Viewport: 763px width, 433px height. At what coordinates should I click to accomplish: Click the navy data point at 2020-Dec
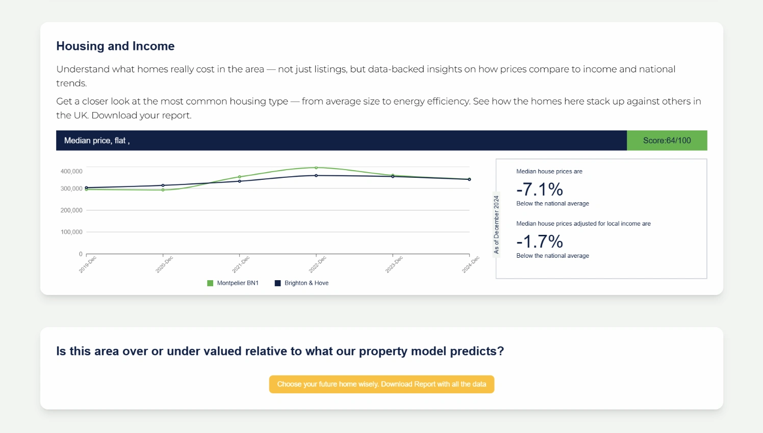tap(163, 185)
